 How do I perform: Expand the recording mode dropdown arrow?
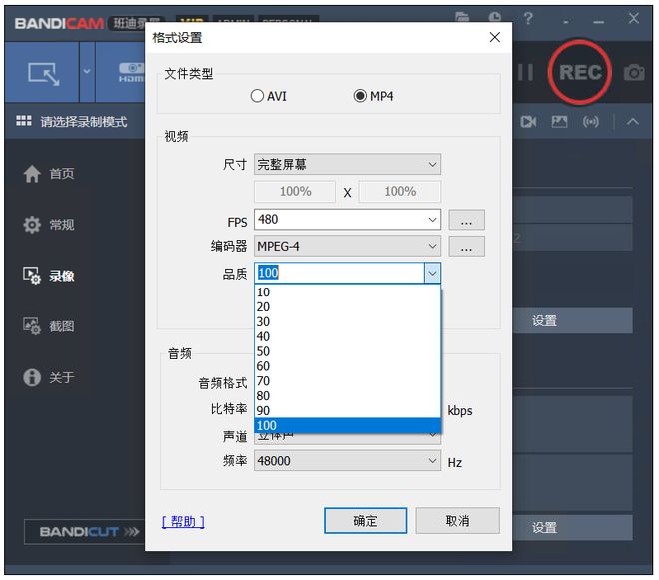pyautogui.click(x=87, y=71)
